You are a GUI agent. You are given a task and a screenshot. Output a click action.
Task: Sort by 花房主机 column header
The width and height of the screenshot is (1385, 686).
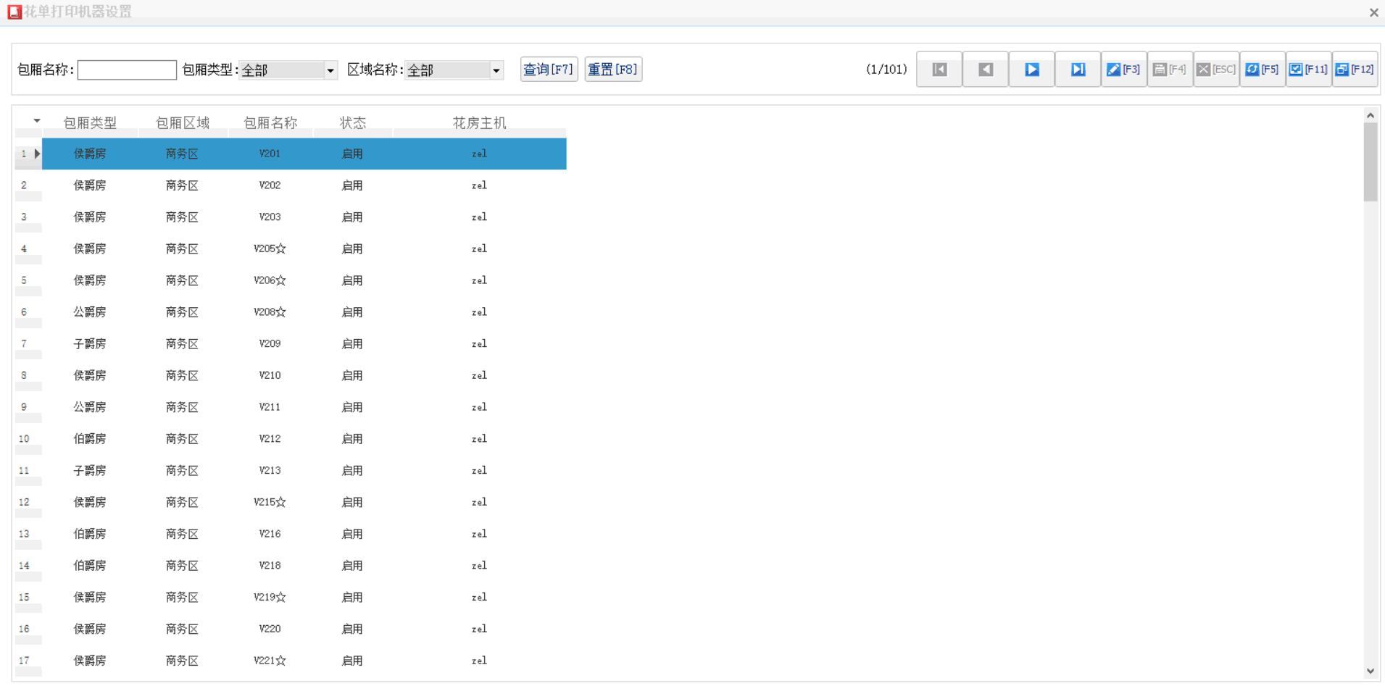click(x=479, y=123)
